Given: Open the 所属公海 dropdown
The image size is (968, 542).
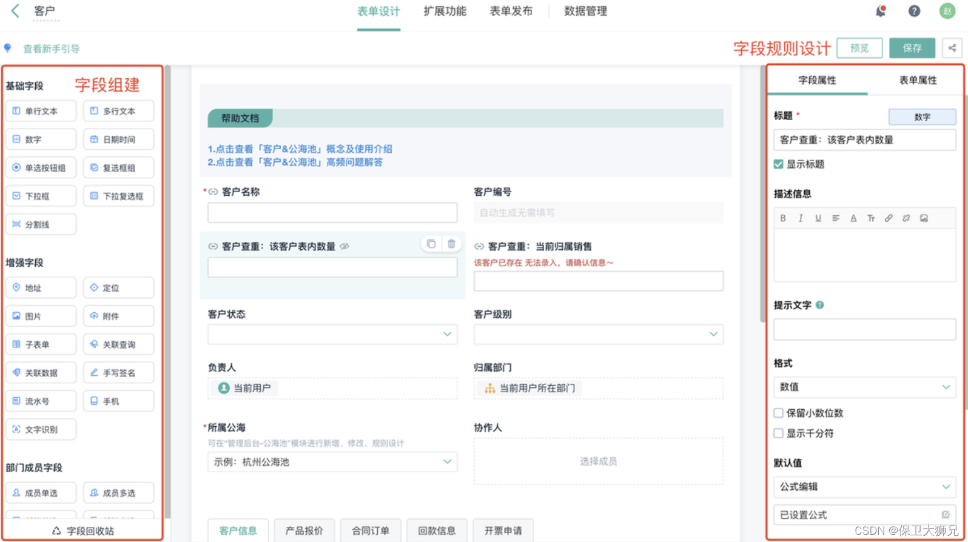Looking at the screenshot, I should pyautogui.click(x=332, y=462).
